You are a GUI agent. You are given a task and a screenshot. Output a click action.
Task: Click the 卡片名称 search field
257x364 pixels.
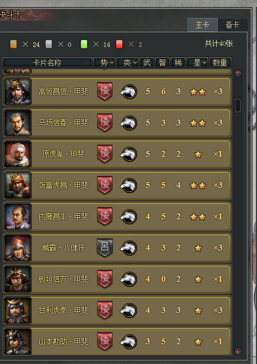pyautogui.click(x=47, y=63)
